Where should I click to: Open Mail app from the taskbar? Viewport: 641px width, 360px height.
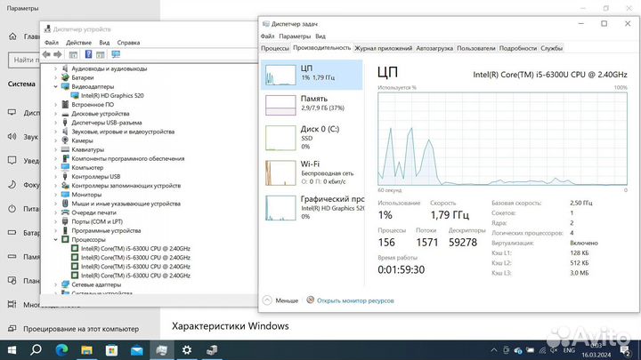click(x=136, y=350)
